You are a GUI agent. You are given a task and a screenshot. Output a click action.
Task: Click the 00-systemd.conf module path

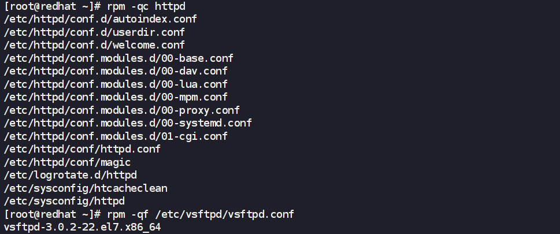click(128, 123)
